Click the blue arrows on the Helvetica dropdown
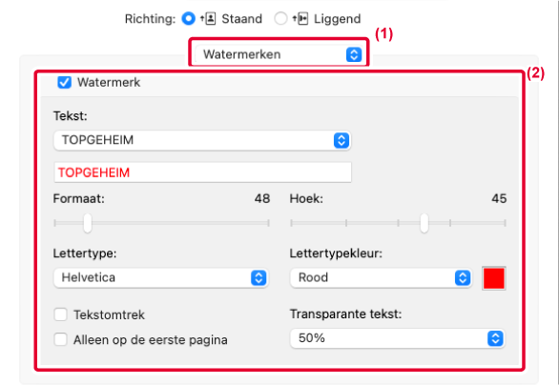The height and width of the screenshot is (385, 559). (259, 278)
